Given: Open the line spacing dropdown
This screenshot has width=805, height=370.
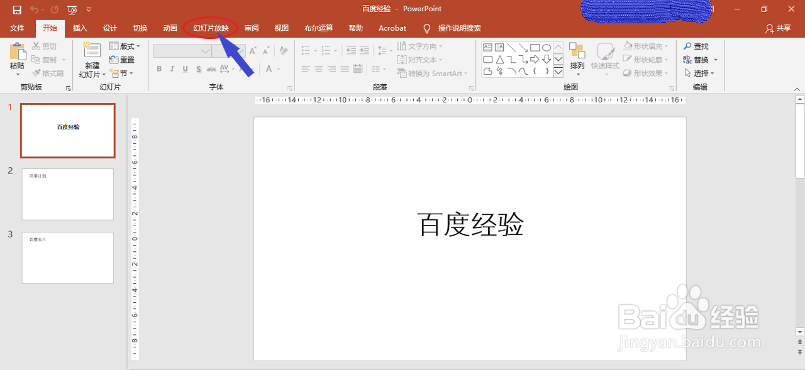Looking at the screenshot, I should click(384, 51).
